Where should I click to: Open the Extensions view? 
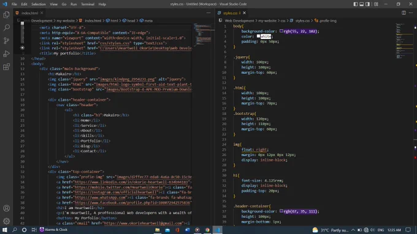(x=6, y=67)
